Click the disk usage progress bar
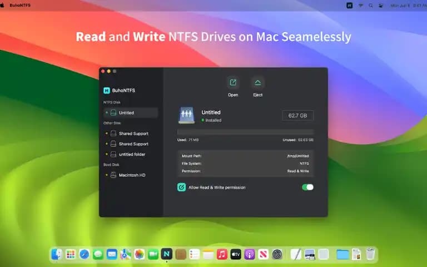Image resolution: width=427 pixels, height=267 pixels. pyautogui.click(x=245, y=132)
